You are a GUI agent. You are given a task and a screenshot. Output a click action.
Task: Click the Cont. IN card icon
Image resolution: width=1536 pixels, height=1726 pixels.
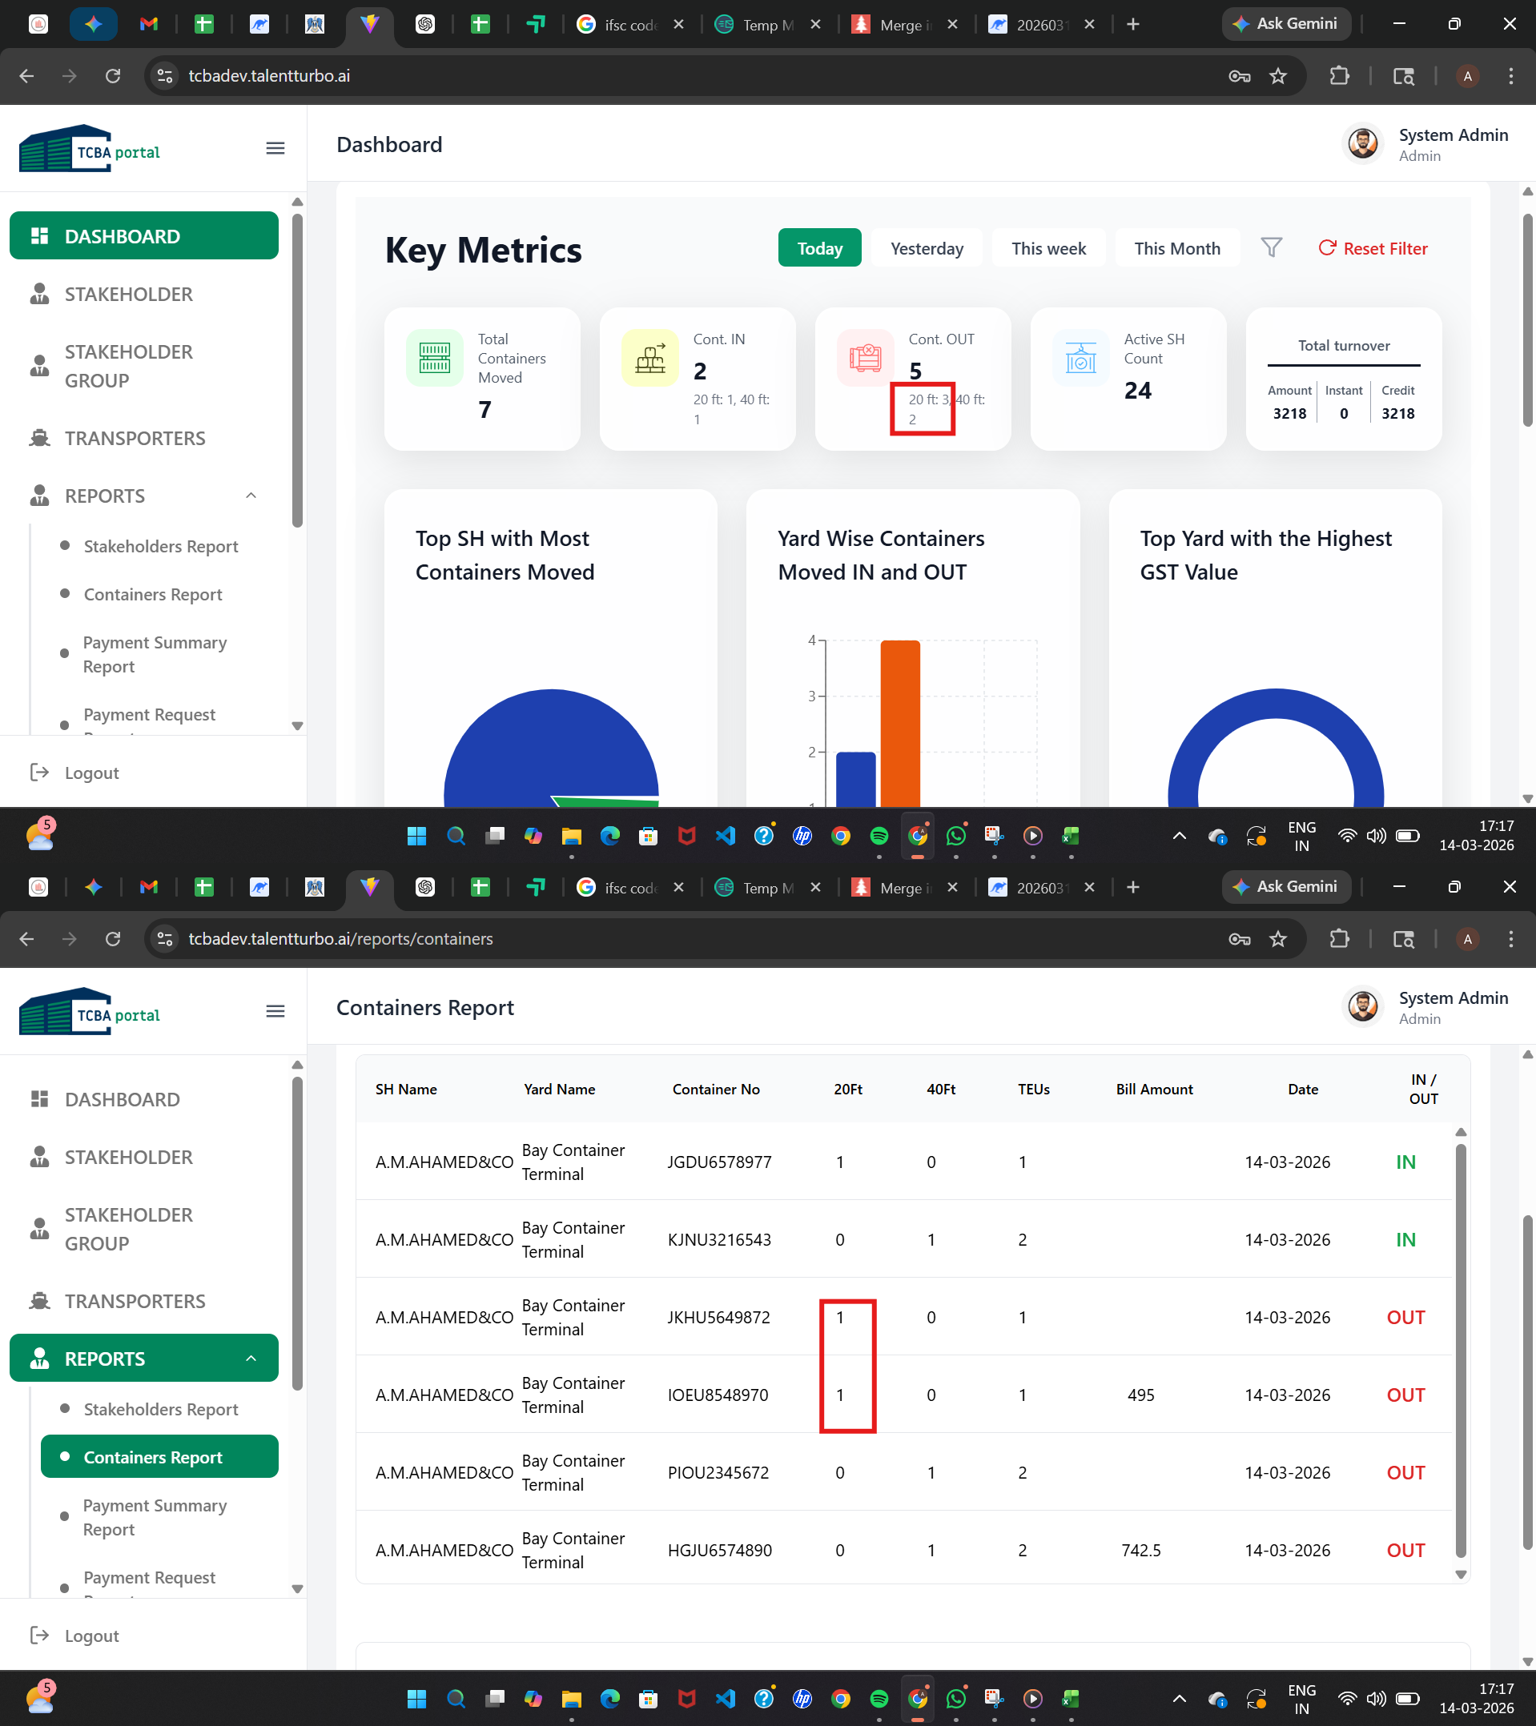pyautogui.click(x=649, y=357)
